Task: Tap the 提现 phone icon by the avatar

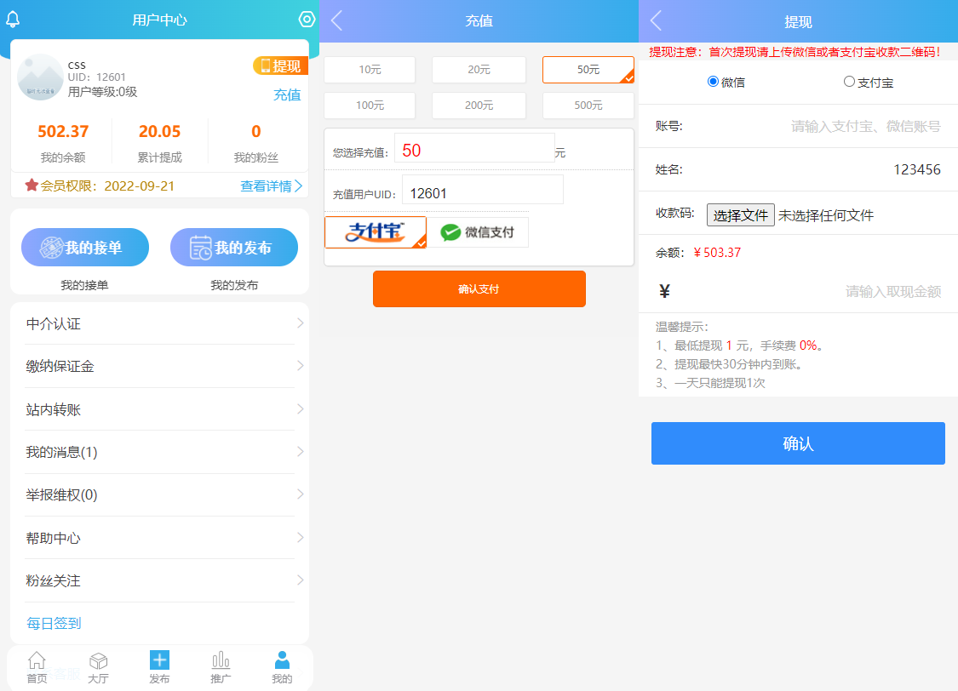Action: tap(280, 65)
